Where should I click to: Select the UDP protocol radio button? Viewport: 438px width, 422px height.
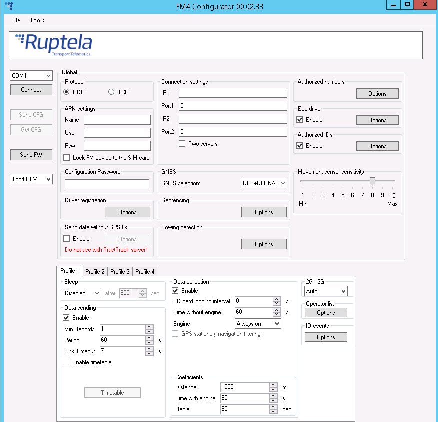(66, 92)
